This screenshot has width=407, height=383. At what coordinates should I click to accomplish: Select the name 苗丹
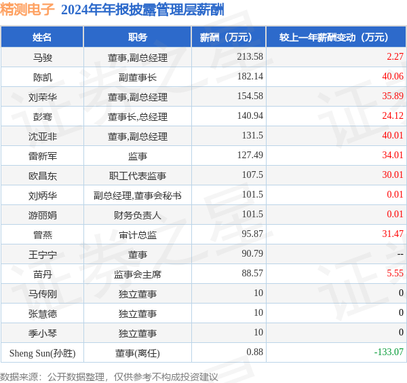pos(43,274)
